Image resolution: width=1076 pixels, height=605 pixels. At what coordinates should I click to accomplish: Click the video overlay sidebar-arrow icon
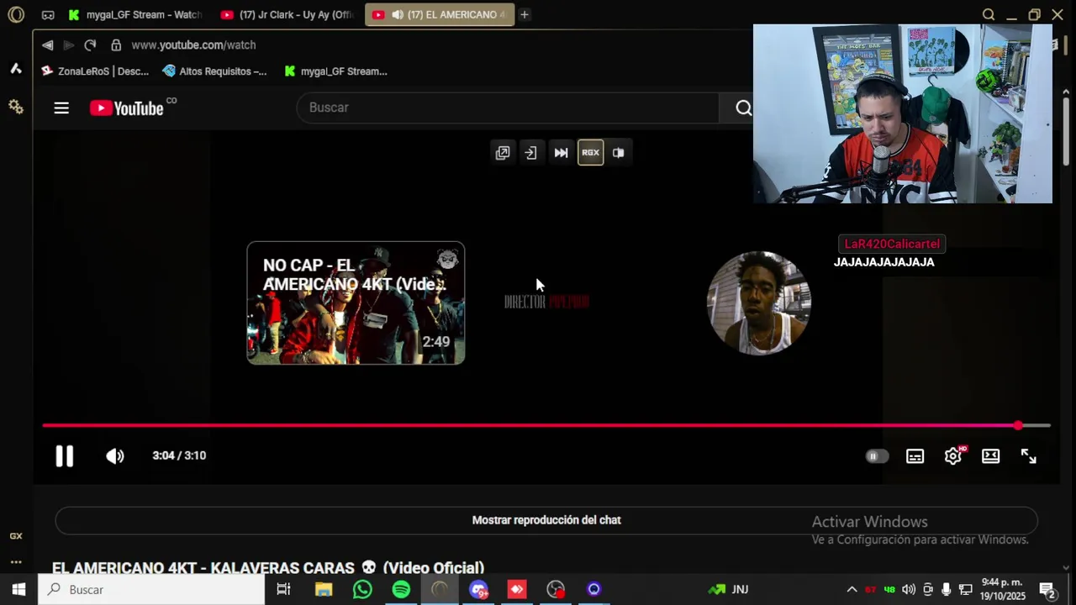point(530,152)
